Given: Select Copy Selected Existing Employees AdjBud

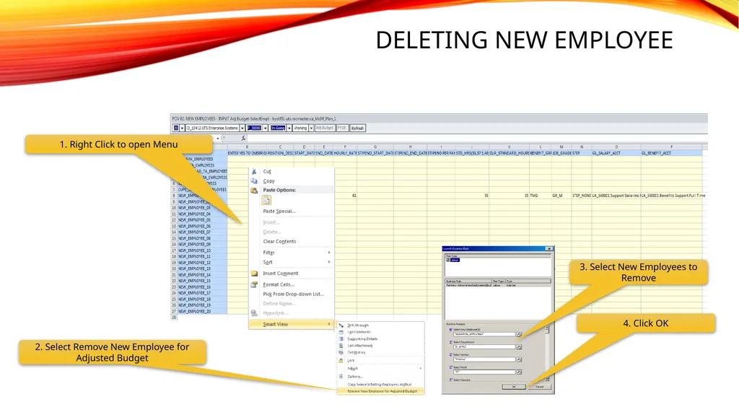Looking at the screenshot, I should point(381,385).
